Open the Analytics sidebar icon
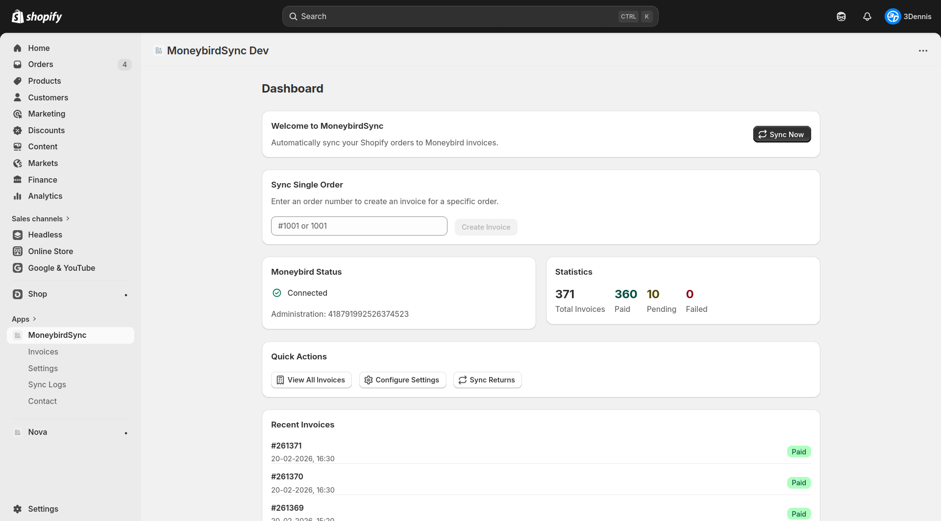The height and width of the screenshot is (521, 941). 18,196
